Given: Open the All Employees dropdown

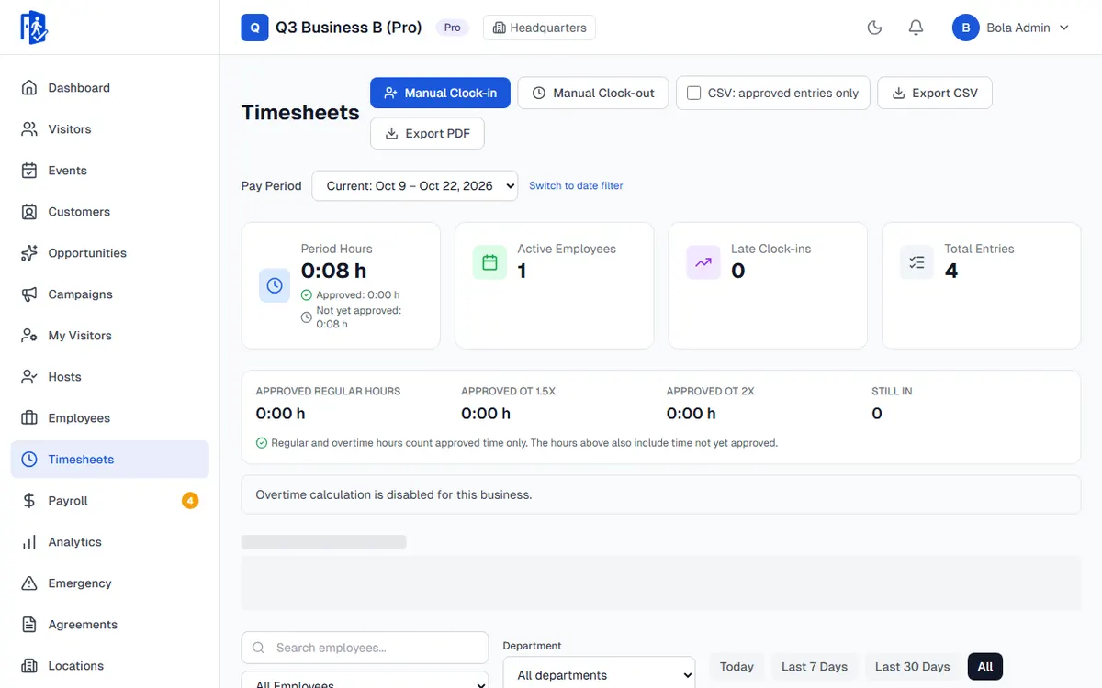Looking at the screenshot, I should click(x=365, y=681).
